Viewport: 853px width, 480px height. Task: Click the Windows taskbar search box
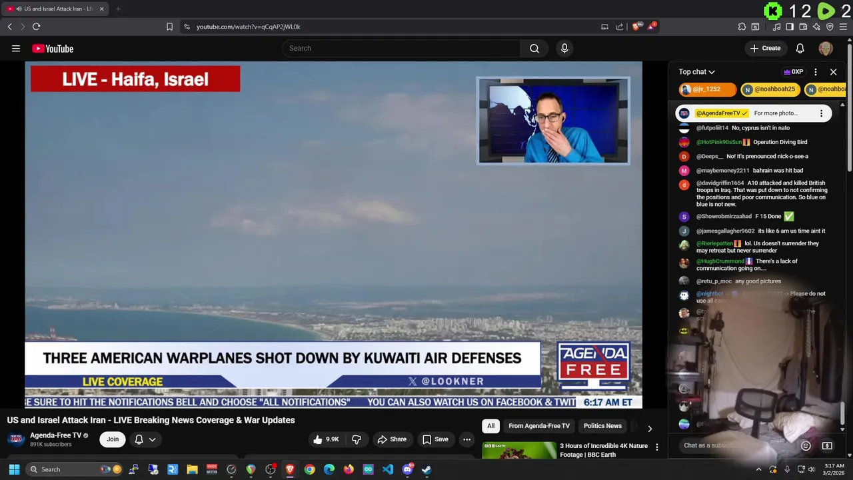[75, 469]
